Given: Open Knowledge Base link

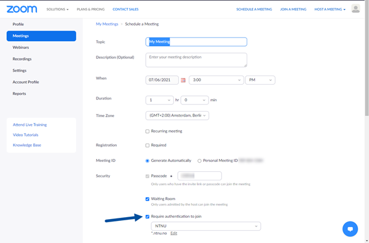Looking at the screenshot, I should coord(27,145).
